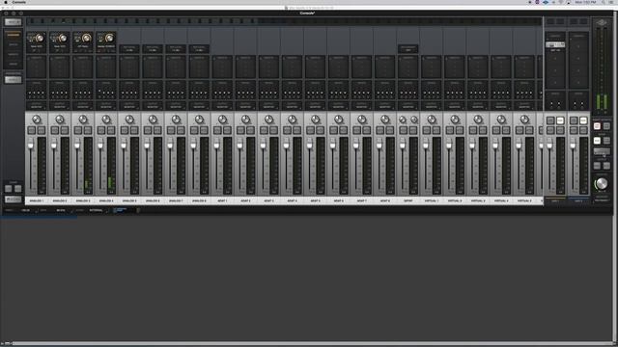The height and width of the screenshot is (347, 618).
Task: Mute the ADAT 6 channel
Action: click(x=344, y=130)
